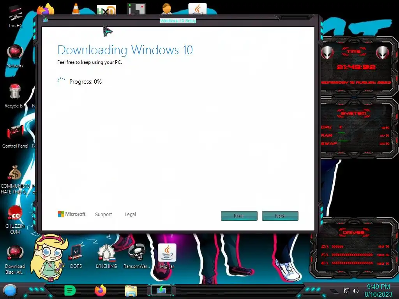The width and height of the screenshot is (399, 299).
Task: Open the green-and-grey square icon at top
Action: tap(137, 9)
